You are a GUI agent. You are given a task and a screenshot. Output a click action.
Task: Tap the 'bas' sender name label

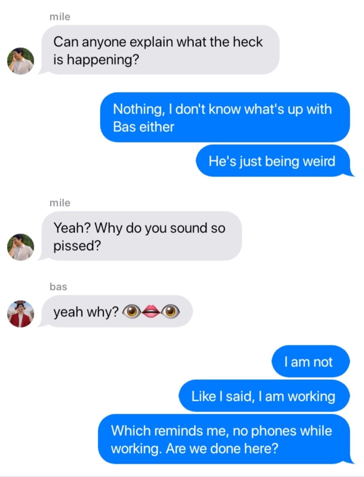58,287
